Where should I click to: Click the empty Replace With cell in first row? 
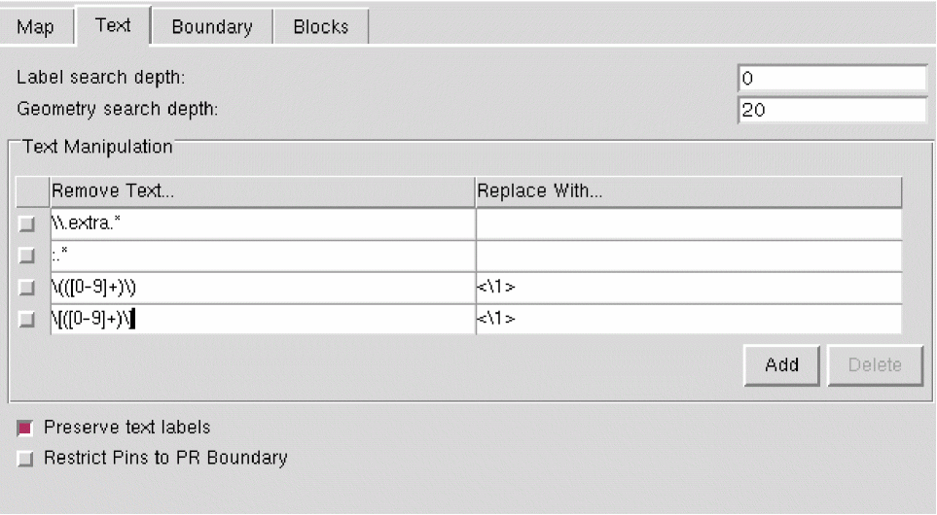(688, 224)
